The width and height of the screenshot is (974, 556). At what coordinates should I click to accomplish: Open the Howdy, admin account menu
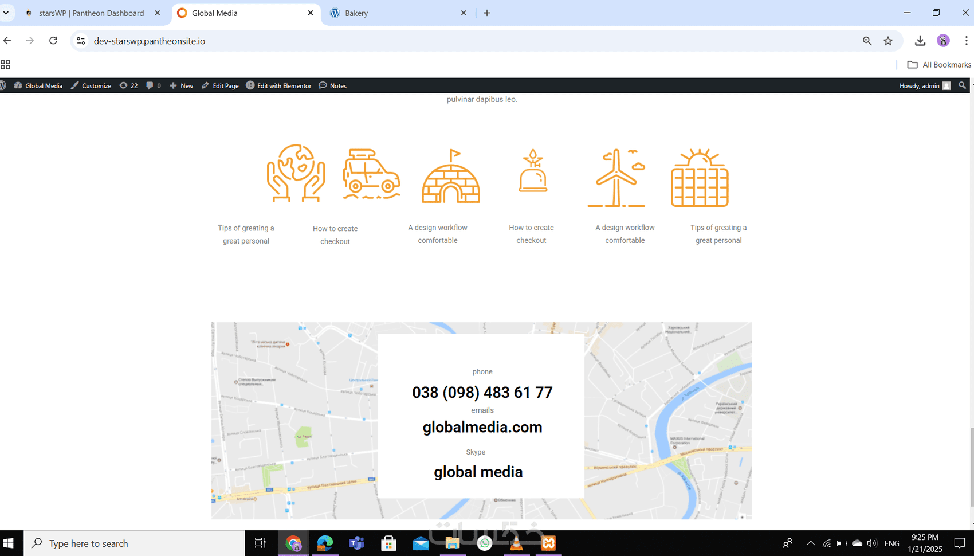925,85
